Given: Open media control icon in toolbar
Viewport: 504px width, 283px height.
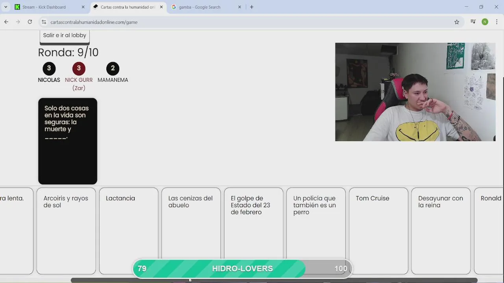Looking at the screenshot, I should click(x=473, y=22).
